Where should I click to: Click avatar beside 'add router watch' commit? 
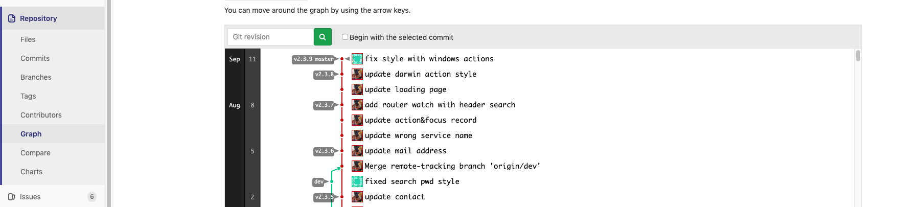[x=357, y=105]
